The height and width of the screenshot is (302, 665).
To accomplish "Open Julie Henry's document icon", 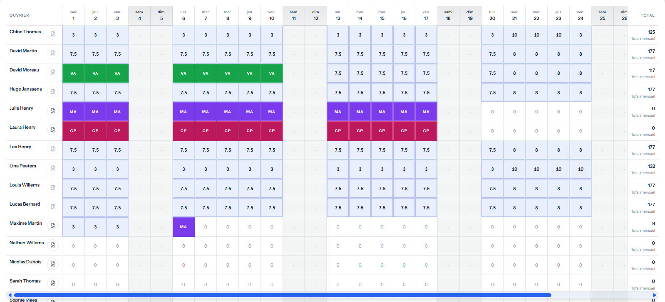I will [x=53, y=110].
